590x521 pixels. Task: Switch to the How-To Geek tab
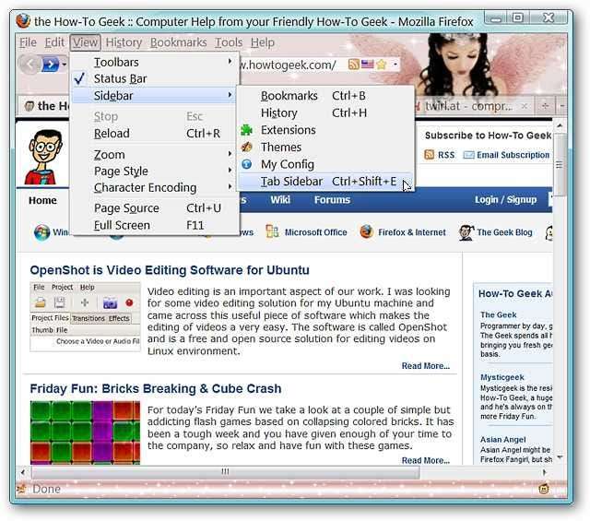tap(44, 106)
